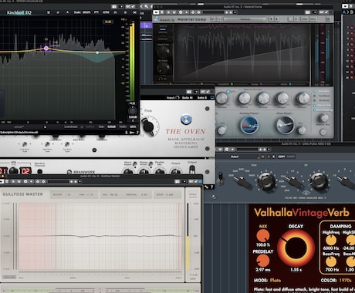Click COPY in the Pultec MEQ-5 toolbar

[x=282, y=157]
